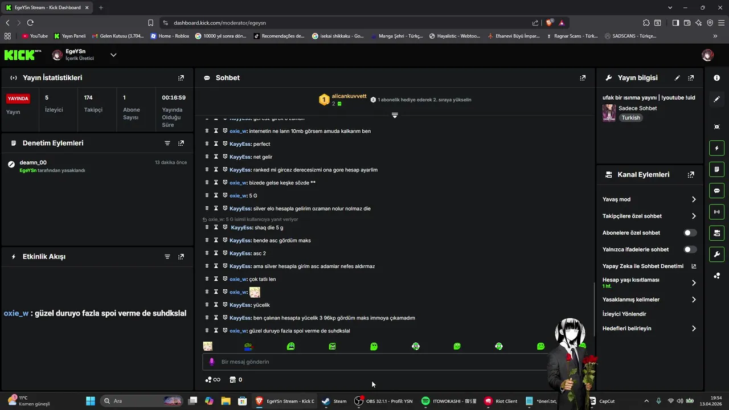This screenshot has height=410, width=729.
Task: Ban the user who wrote 'asc 2'
Action: point(225,253)
